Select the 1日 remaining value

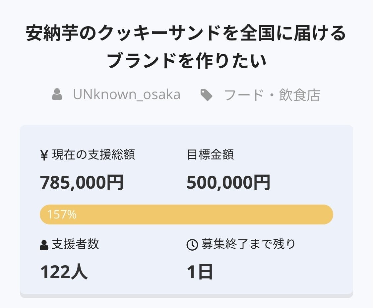click(200, 272)
